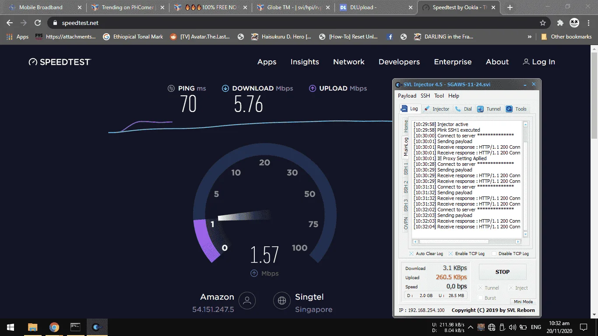598x336 pixels.
Task: Click the Speedtest logo
Action: [60, 62]
